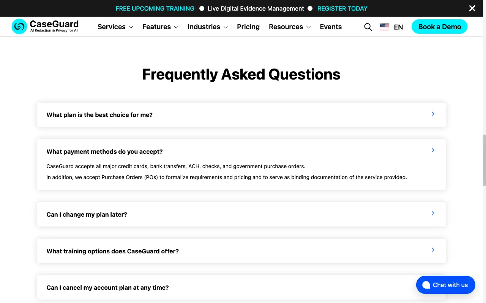486x303 pixels.
Task: Click the chat bubble icon in Chat with us
Action: coord(426,285)
